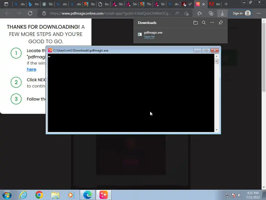Switch to the 'The' tab
Screen dimensions: 266x200
point(146,4)
